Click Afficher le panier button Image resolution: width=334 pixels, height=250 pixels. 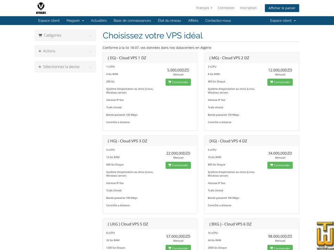tap(282, 8)
